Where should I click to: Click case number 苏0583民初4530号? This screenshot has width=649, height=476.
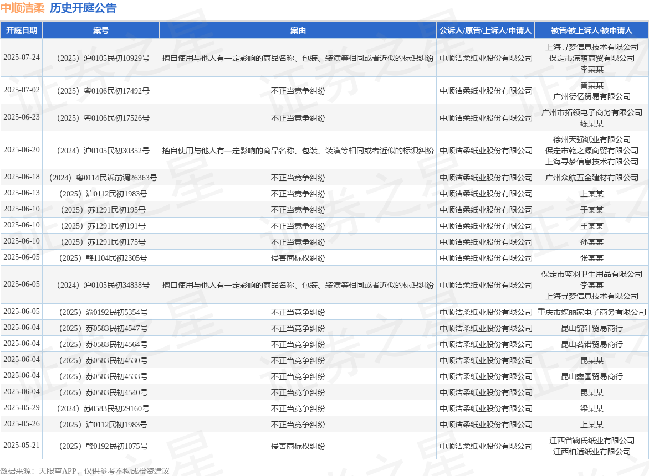tap(103, 361)
